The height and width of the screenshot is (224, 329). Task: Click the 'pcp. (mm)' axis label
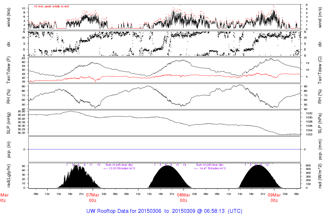(x=320, y=149)
